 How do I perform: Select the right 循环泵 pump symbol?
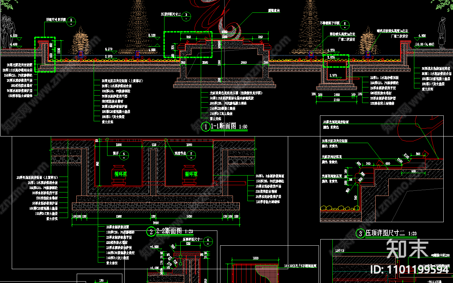tap(191, 174)
